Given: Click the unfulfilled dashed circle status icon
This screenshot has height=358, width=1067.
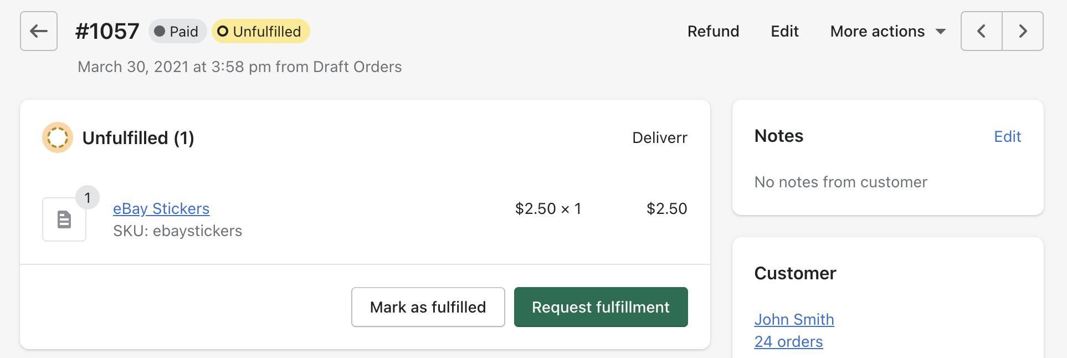Looking at the screenshot, I should pos(58,137).
